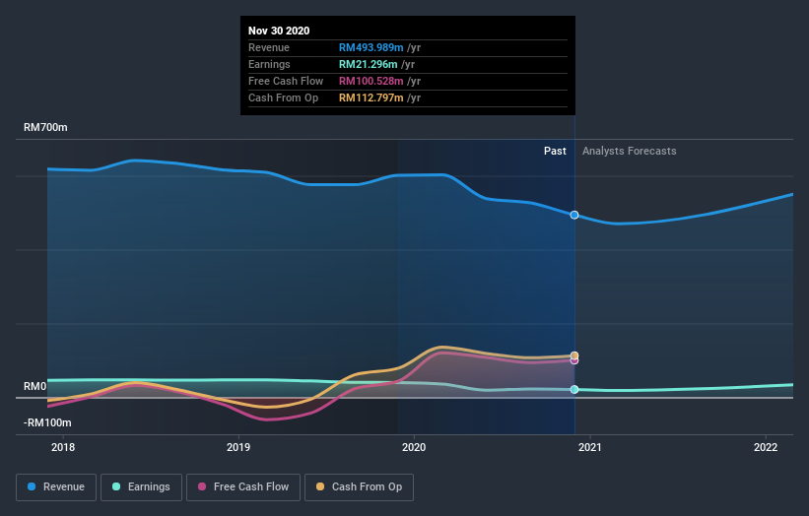Screen dimensions: 809x516
Task: Click the RM112.797m cash from op value
Action: (371, 97)
